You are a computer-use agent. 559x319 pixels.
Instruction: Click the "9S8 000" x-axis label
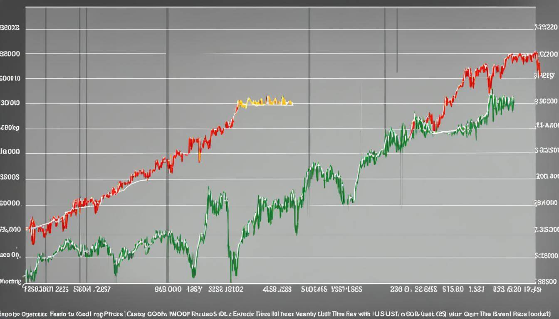[169, 289]
